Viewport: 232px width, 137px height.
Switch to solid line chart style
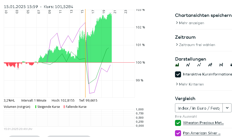(x=188, y=65)
